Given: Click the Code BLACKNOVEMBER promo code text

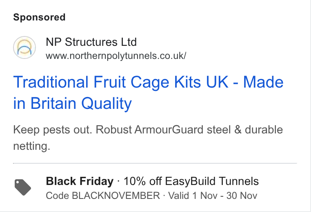Looking at the screenshot, I should point(103,196).
